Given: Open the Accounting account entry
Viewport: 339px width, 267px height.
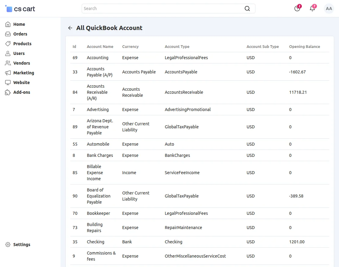Looking at the screenshot, I should (x=97, y=58).
